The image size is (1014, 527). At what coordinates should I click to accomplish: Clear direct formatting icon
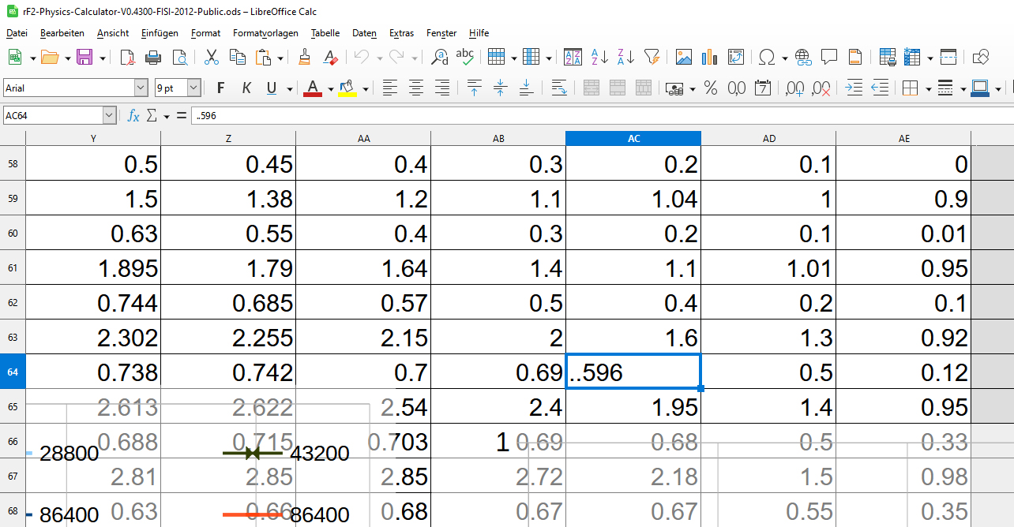pos(332,57)
